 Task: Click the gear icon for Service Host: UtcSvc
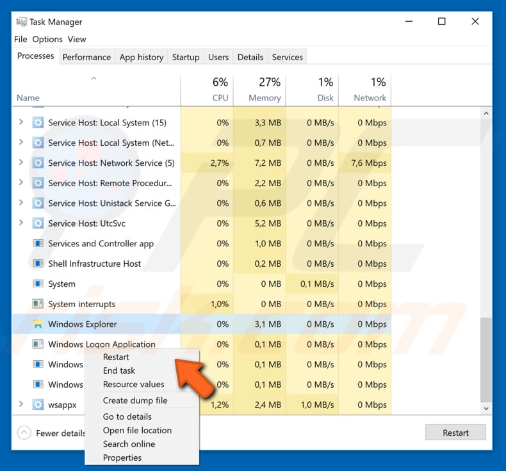tap(38, 223)
